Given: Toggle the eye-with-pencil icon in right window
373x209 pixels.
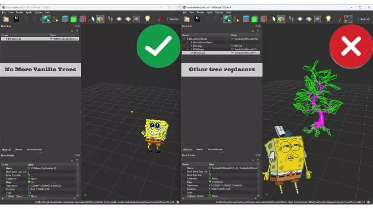Looking at the screenshot, I should coord(309,19).
